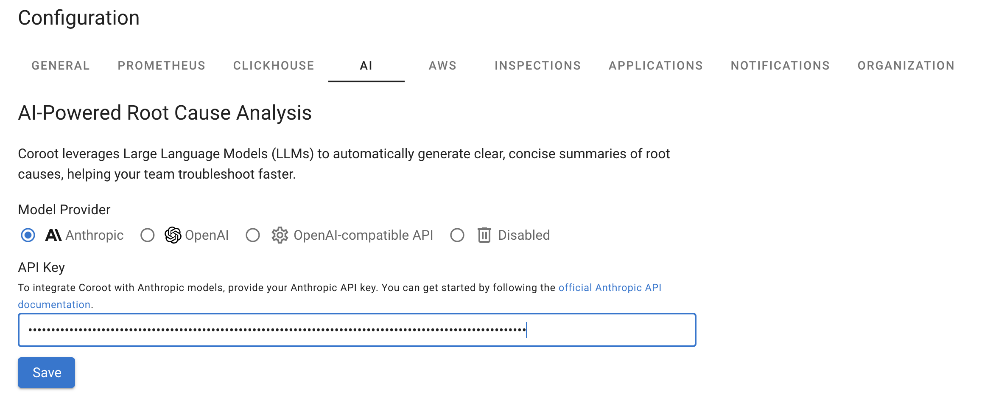Open the Organization tab
This screenshot has width=1007, height=398.
pyautogui.click(x=906, y=66)
